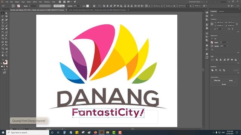The height and width of the screenshot is (135, 241).
Task: Open Arrange Documents dropdown
Action: (x=69, y=1)
